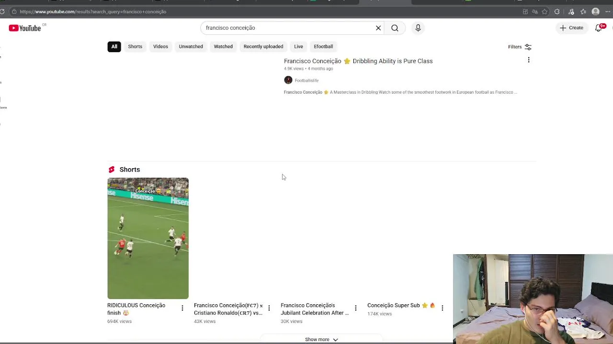Open the Footballislife channel avatar
The image size is (613, 344).
point(288,80)
